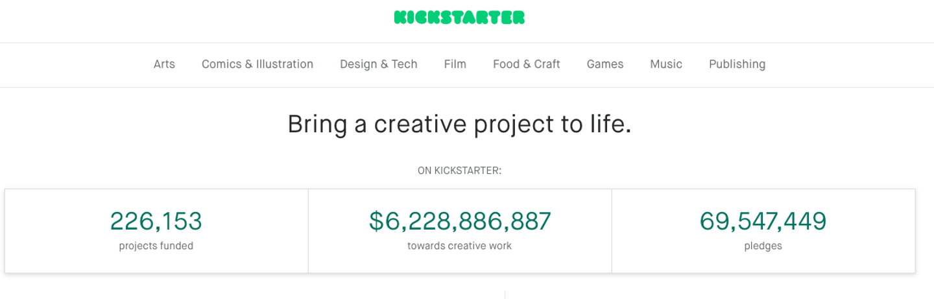This screenshot has height=299, width=934.
Task: Navigate to the Games category
Action: click(605, 64)
